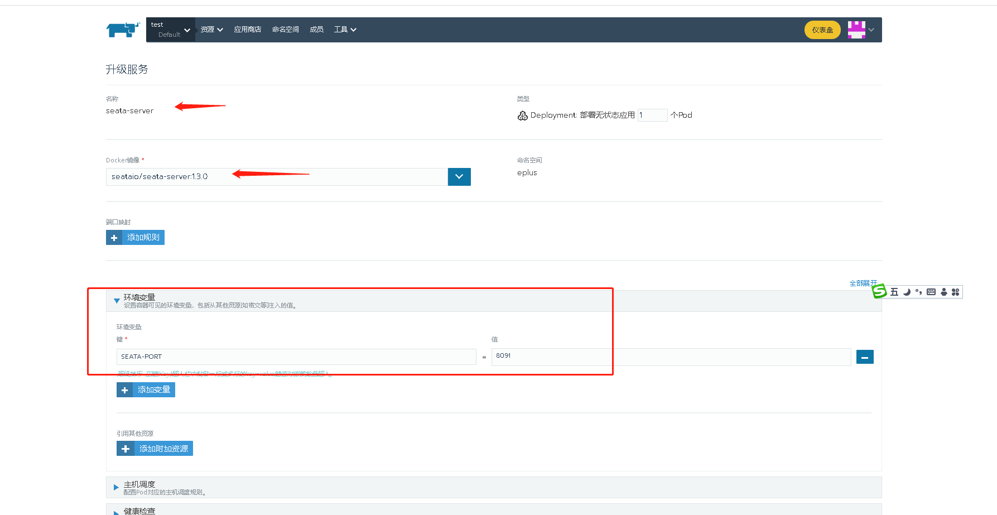
Task: Click the 添加规则 port mapping button
Action: (x=135, y=238)
